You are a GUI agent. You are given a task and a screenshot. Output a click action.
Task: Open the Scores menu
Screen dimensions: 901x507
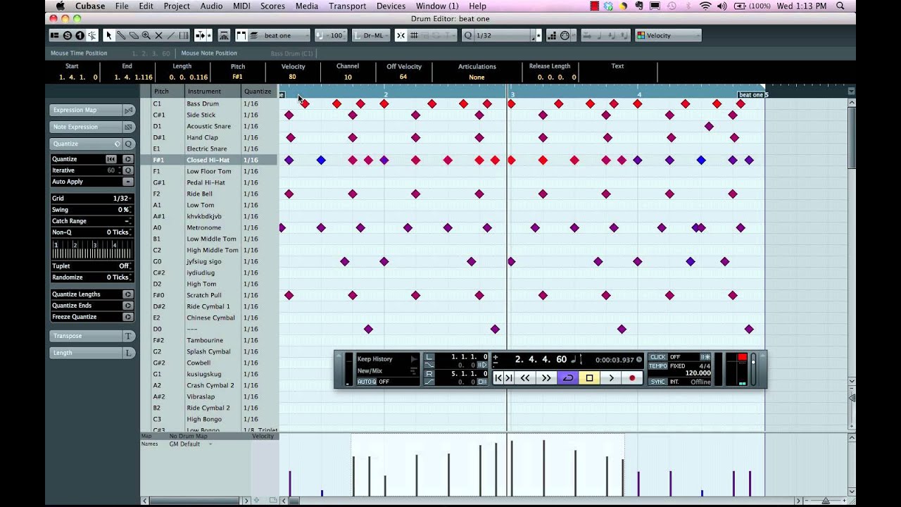tap(272, 6)
